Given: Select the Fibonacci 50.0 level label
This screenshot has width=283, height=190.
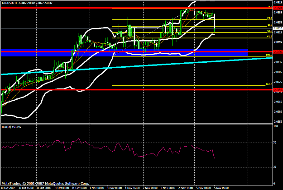Looking at the screenshot, I should 270,31.
